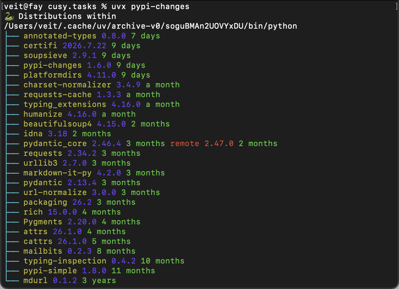The image size is (399, 289).
Task: Click the 'mailbits' package name
Action: coord(43,251)
